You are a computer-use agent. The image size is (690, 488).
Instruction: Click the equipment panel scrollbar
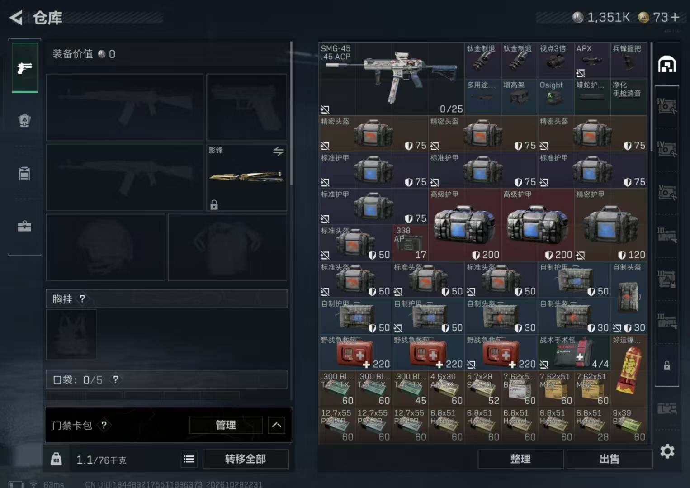coord(291,113)
